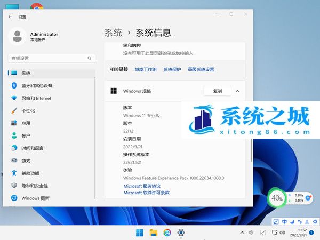The width and height of the screenshot is (320, 240).
Task: Click the Chrome icon on the desktop
Action: 36,6
